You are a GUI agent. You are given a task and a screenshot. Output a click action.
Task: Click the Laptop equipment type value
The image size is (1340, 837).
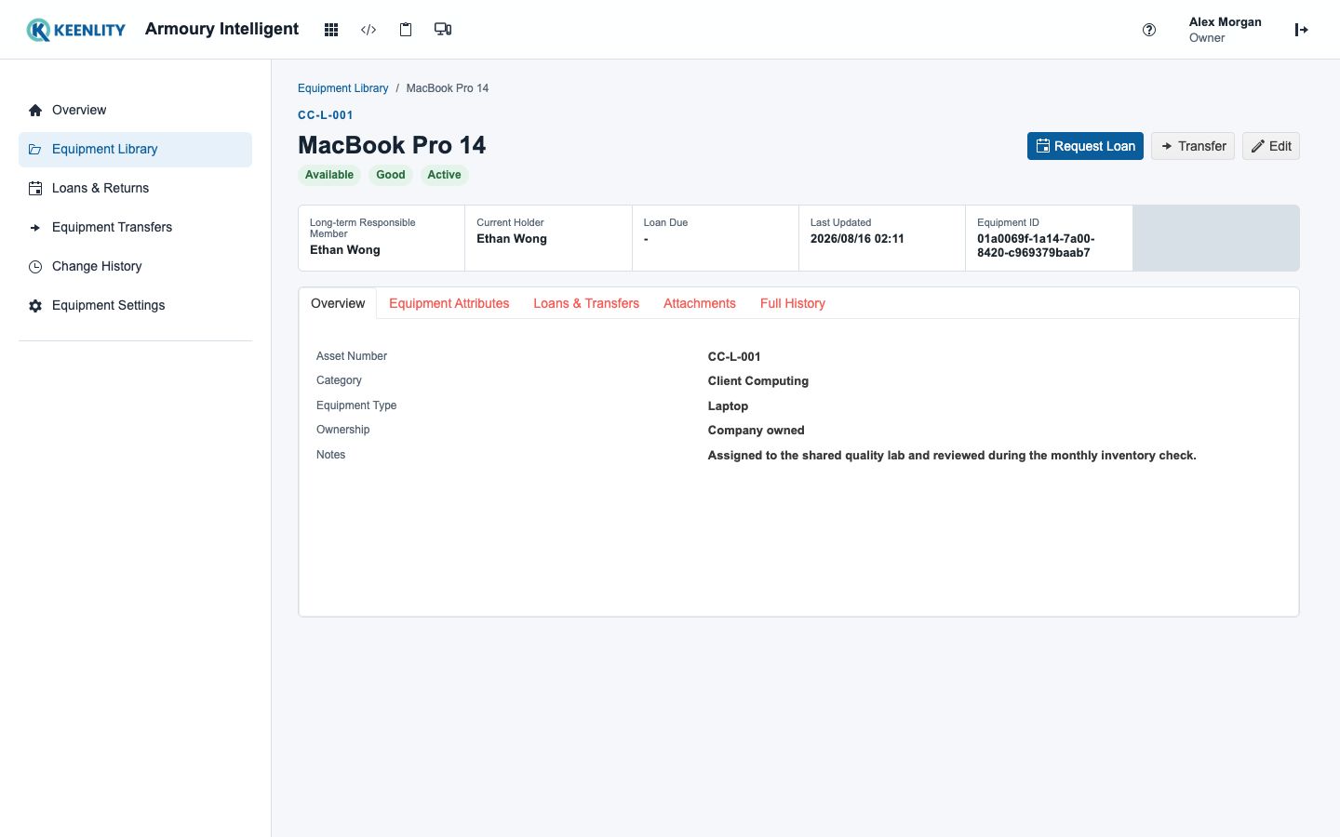point(728,406)
